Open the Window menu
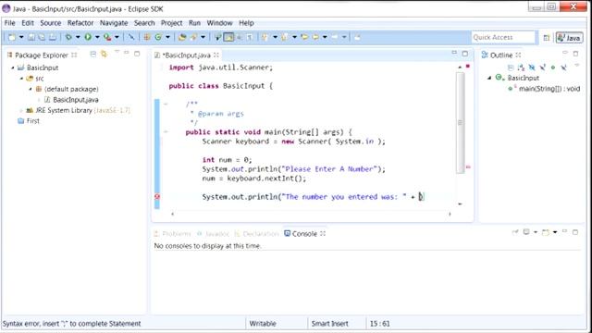This screenshot has height=333, width=592. tap(219, 23)
